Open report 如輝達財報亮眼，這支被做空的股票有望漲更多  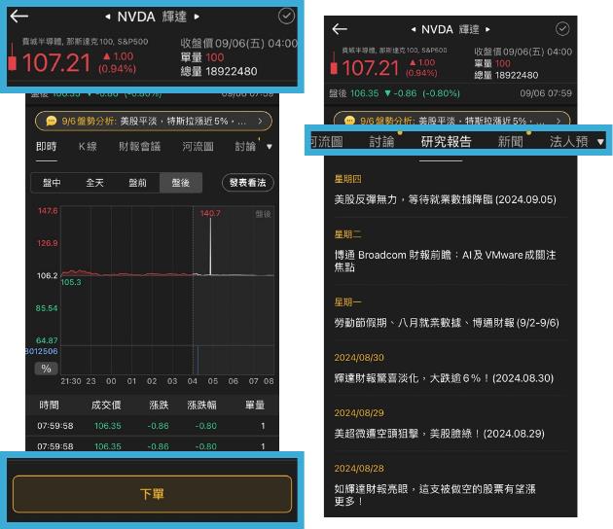(435, 495)
